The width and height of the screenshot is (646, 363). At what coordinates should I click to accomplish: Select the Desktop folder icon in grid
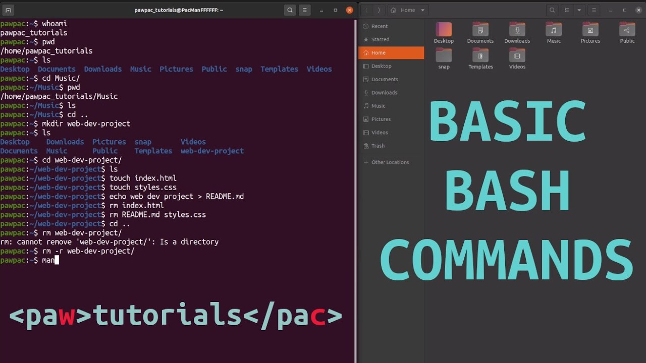444,32
